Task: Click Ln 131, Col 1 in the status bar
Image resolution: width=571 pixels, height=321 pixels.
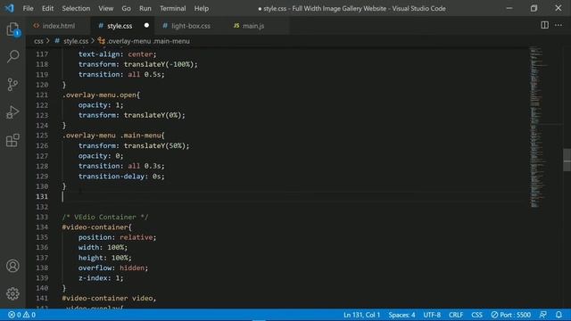Action: [x=361, y=315]
